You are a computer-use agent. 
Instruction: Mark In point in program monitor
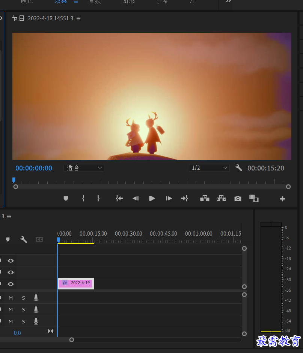83,198
